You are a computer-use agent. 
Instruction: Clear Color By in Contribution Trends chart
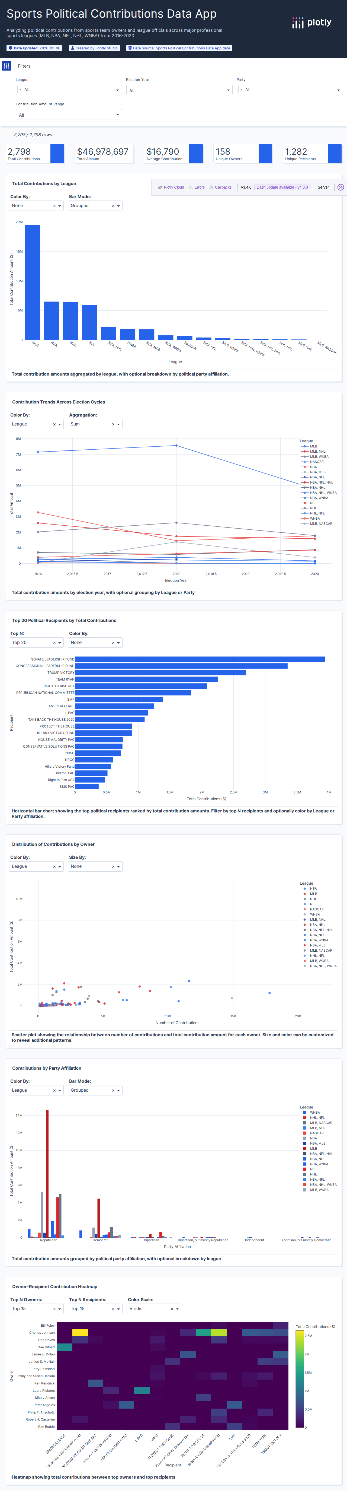[54, 425]
